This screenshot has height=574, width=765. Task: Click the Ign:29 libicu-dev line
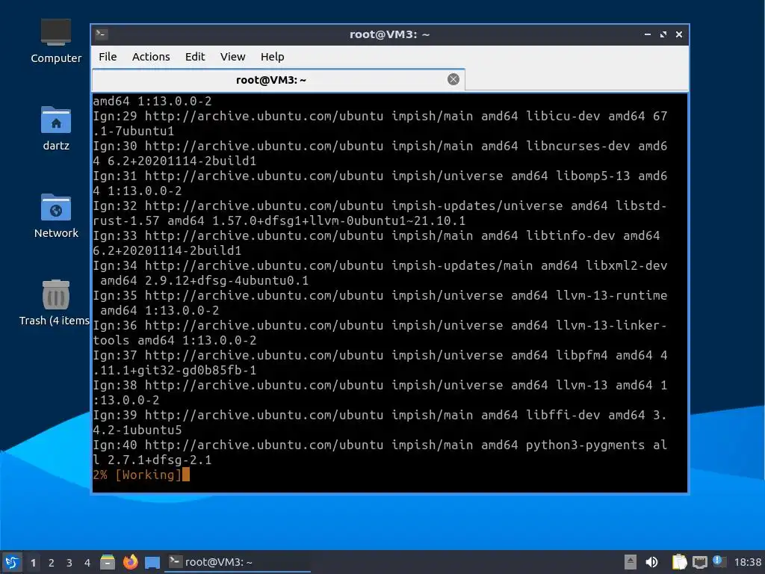(380, 116)
